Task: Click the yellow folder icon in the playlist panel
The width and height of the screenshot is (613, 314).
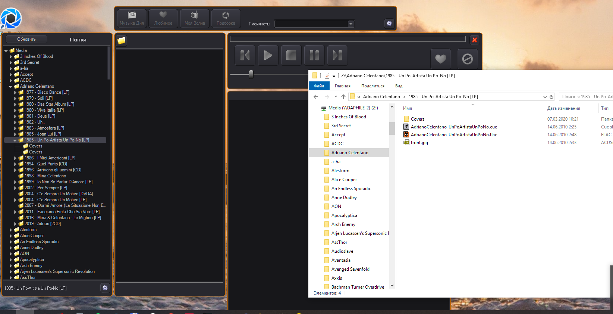Action: pos(122,41)
